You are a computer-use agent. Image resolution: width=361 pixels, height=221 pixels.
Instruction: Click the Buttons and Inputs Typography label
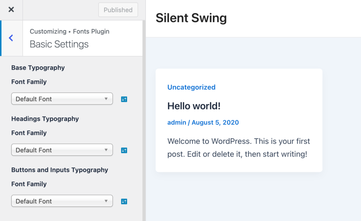pos(60,170)
